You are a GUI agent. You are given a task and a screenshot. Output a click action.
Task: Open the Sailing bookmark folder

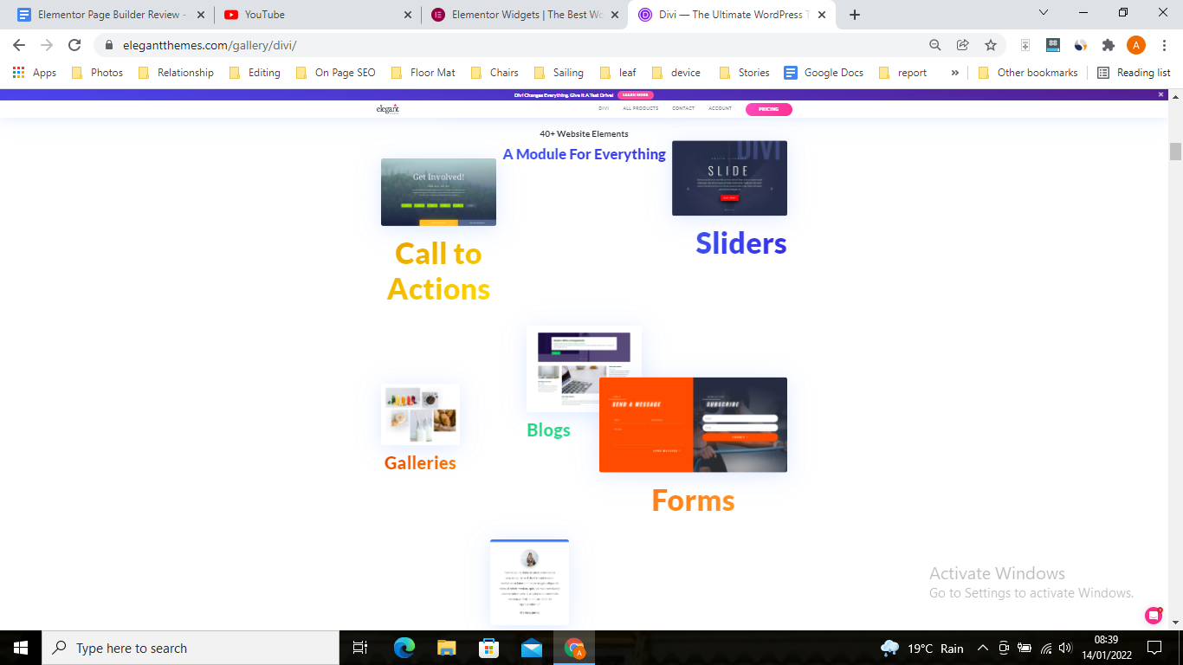click(559, 73)
